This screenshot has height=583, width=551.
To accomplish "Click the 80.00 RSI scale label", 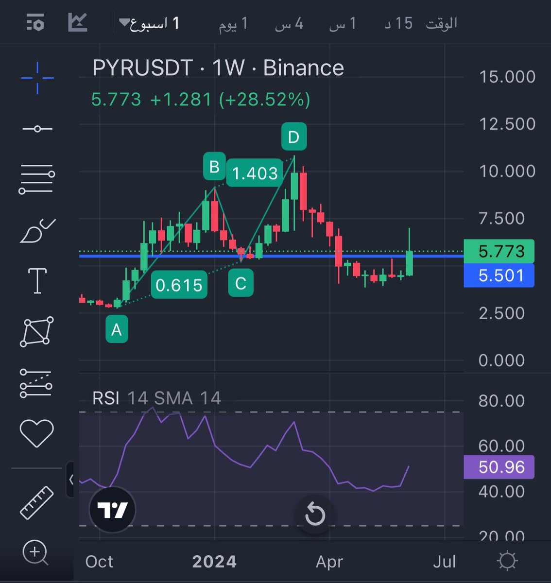I will tap(501, 401).
